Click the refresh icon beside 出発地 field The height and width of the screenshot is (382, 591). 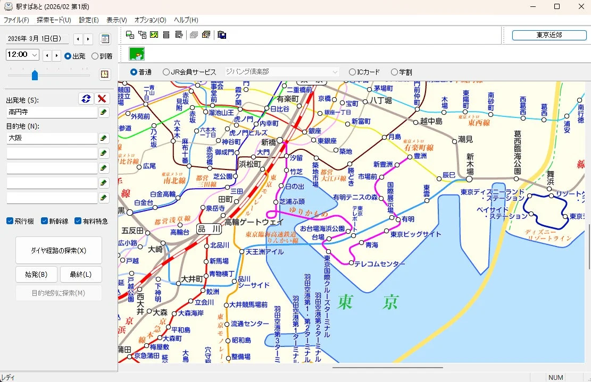tap(85, 99)
